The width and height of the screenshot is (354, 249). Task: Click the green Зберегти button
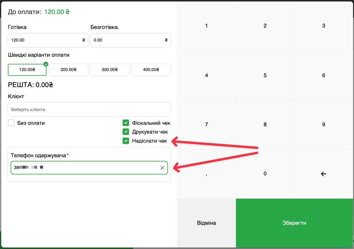pyautogui.click(x=294, y=223)
